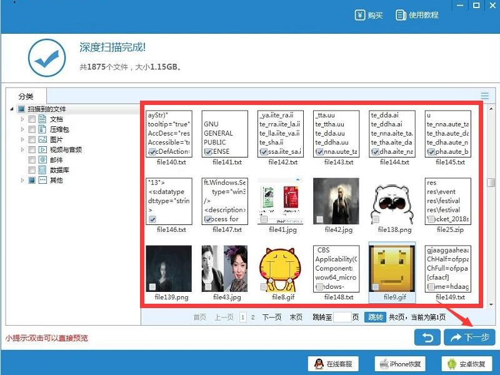Check the 压缩包 checkbox

tap(31, 129)
